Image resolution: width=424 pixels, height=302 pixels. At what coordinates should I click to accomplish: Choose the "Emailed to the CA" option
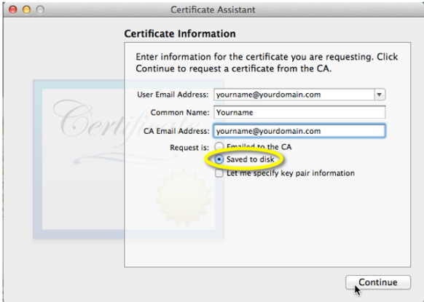[x=219, y=147]
